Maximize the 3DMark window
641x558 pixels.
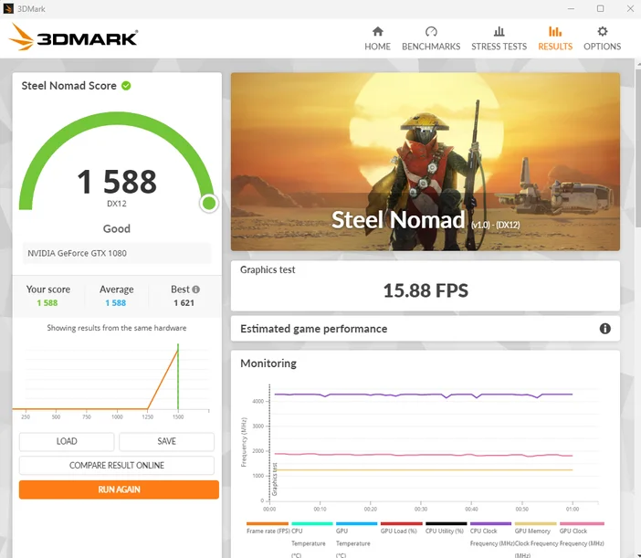[x=600, y=8]
